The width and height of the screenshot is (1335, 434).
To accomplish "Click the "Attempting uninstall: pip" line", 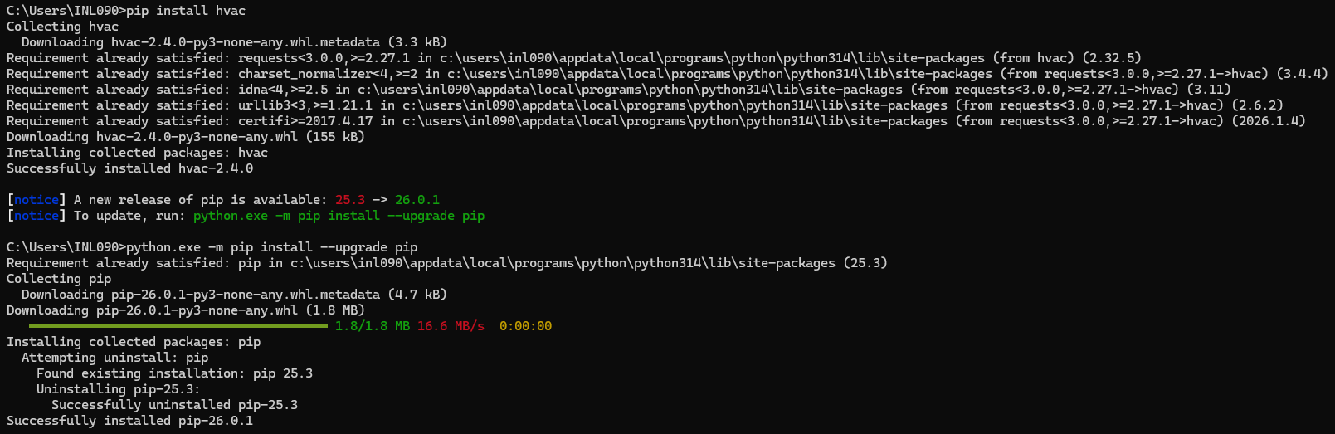I will [114, 358].
